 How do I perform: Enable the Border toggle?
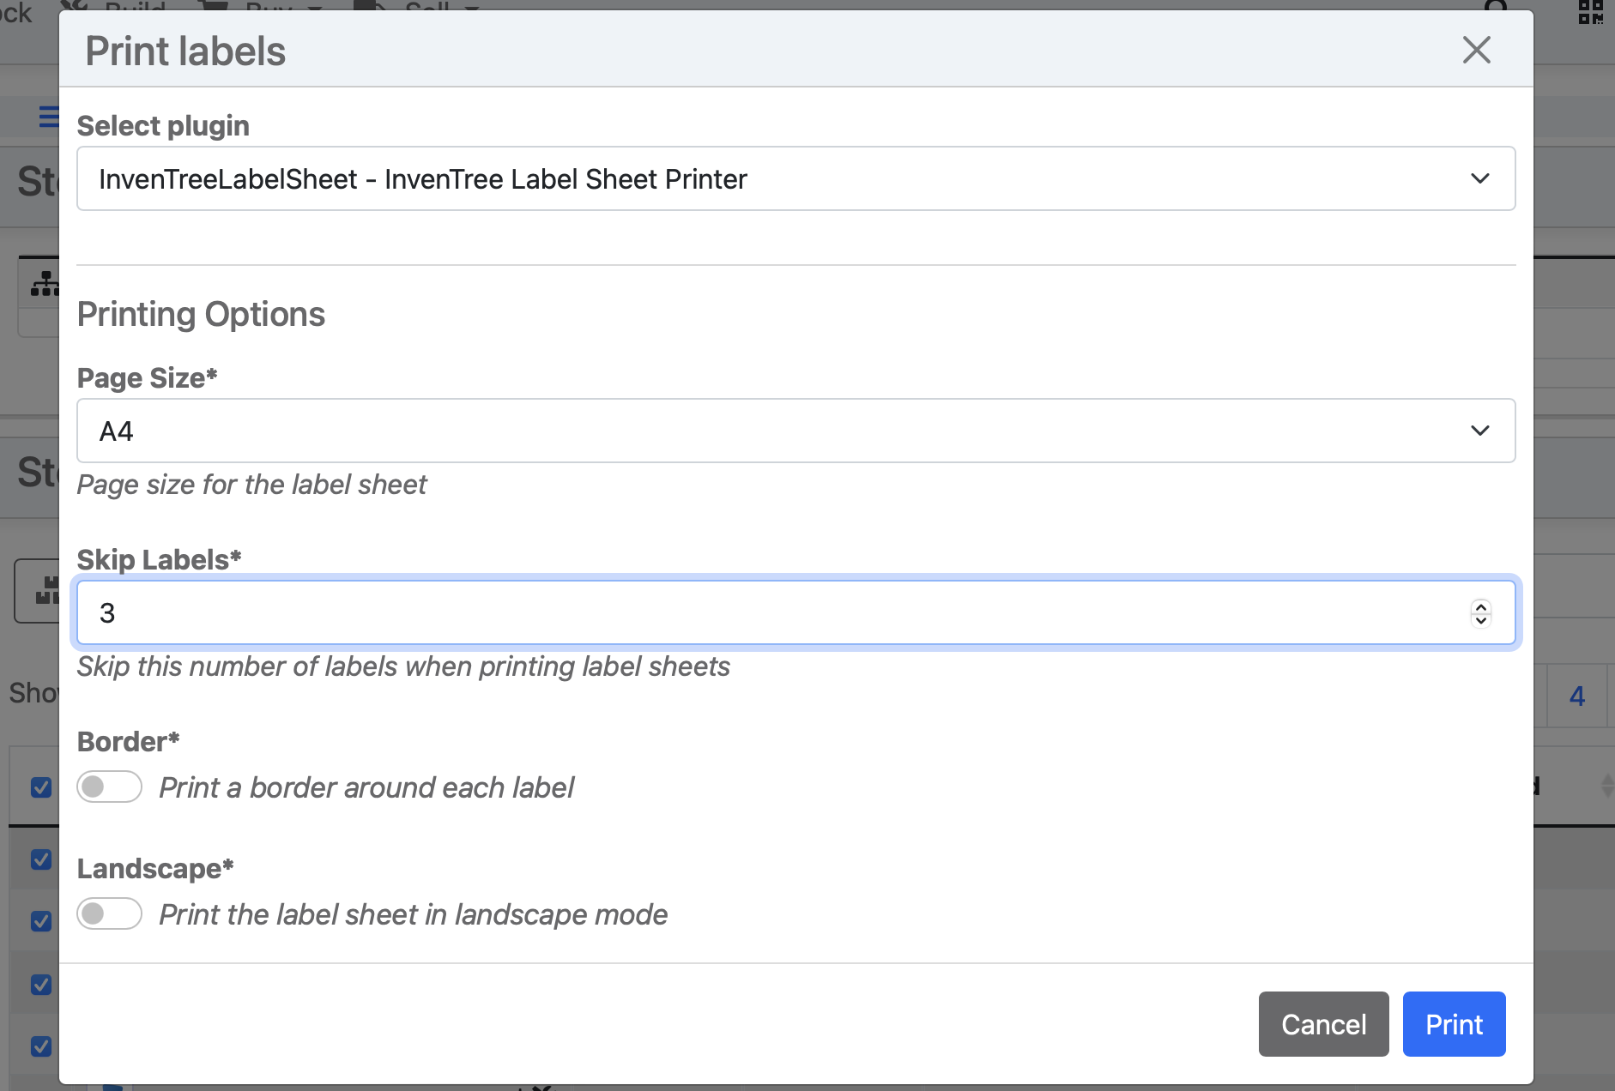click(109, 786)
